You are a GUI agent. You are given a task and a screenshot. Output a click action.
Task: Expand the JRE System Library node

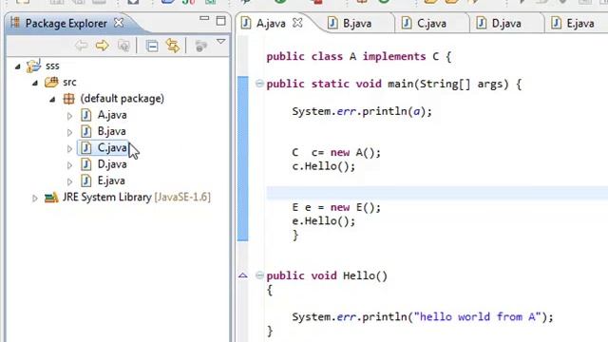click(34, 199)
